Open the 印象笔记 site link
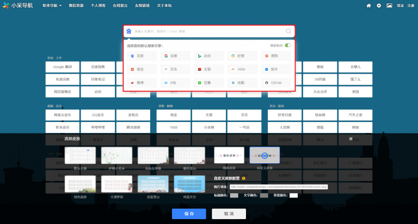Viewport: 418px width, 224px height. 98,79
